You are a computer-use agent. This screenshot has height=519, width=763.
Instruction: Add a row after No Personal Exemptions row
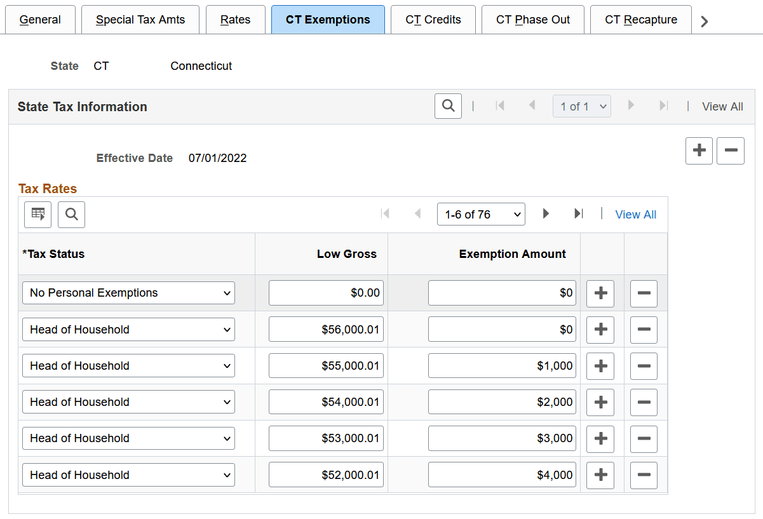[x=600, y=293]
